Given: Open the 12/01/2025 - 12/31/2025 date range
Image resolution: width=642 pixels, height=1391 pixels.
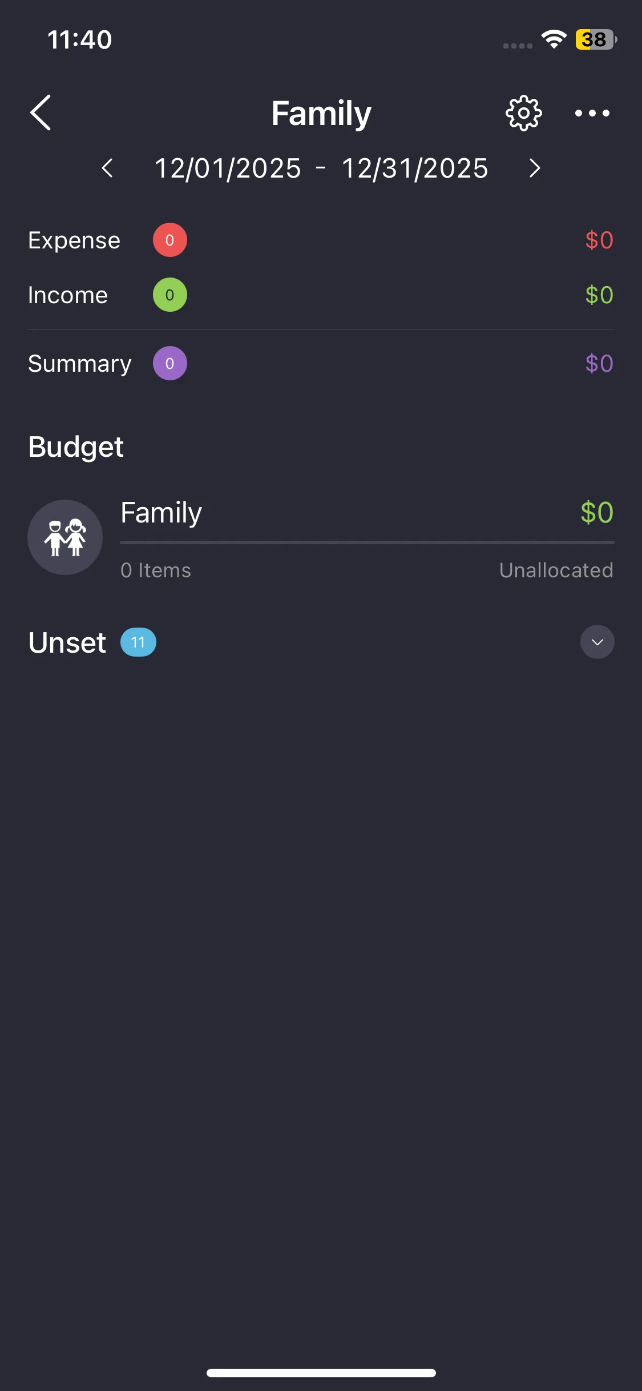Looking at the screenshot, I should click(321, 168).
